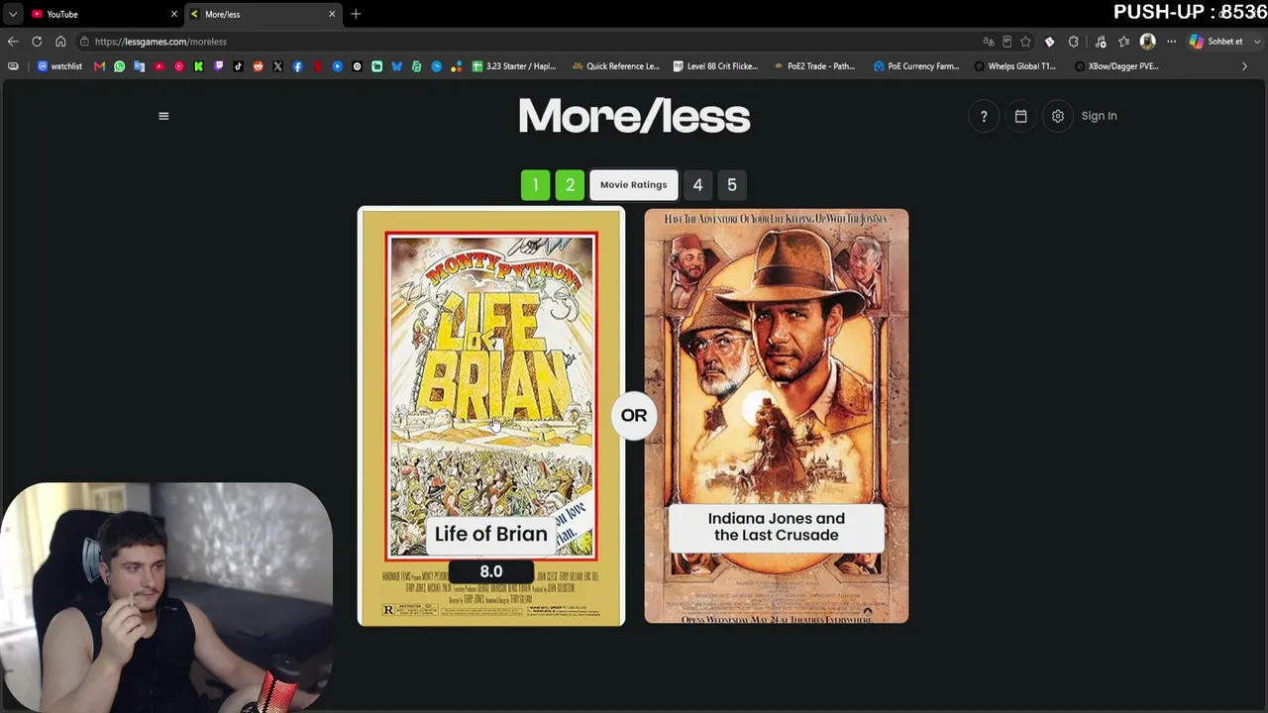
Task: Close the YouTube tab
Action: pyautogui.click(x=174, y=14)
